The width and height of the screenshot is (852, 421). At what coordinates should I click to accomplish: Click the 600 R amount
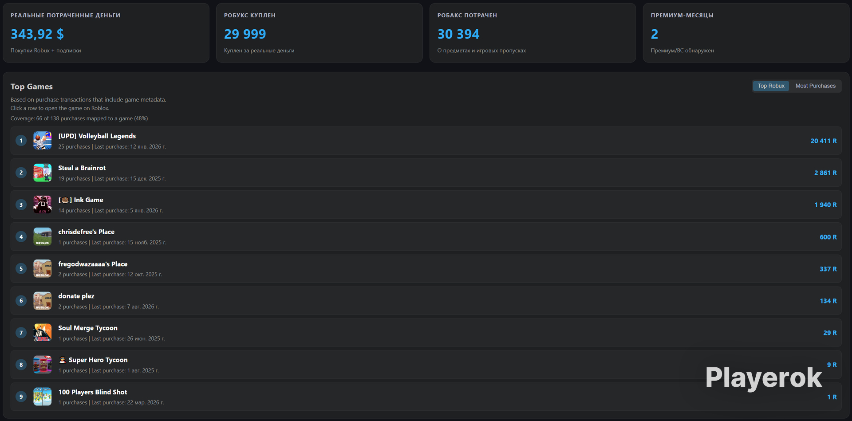828,237
